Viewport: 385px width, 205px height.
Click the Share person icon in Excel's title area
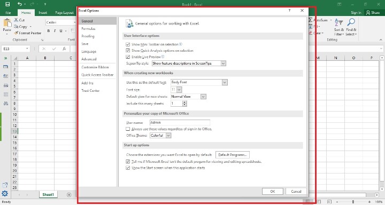point(368,12)
